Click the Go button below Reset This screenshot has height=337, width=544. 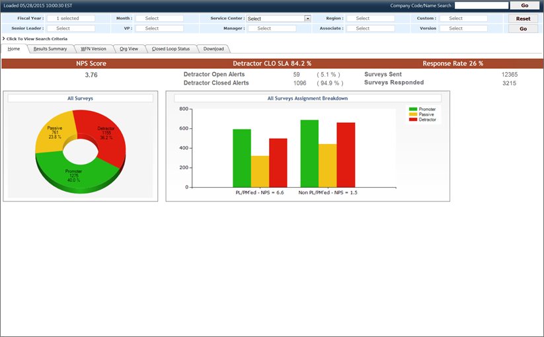524,29
